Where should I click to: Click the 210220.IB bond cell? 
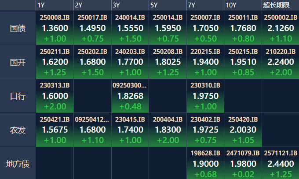[x=281, y=62]
